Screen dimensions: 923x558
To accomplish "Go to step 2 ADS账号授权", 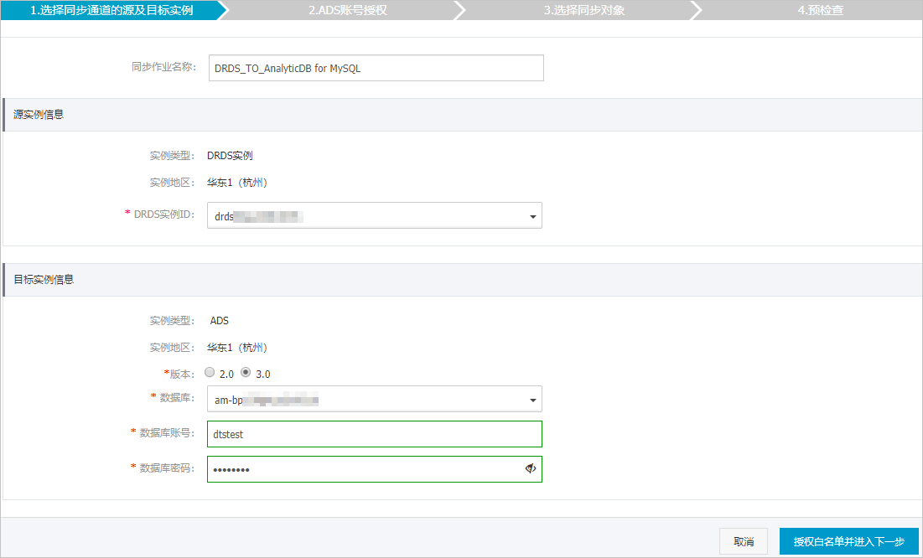I will click(347, 10).
